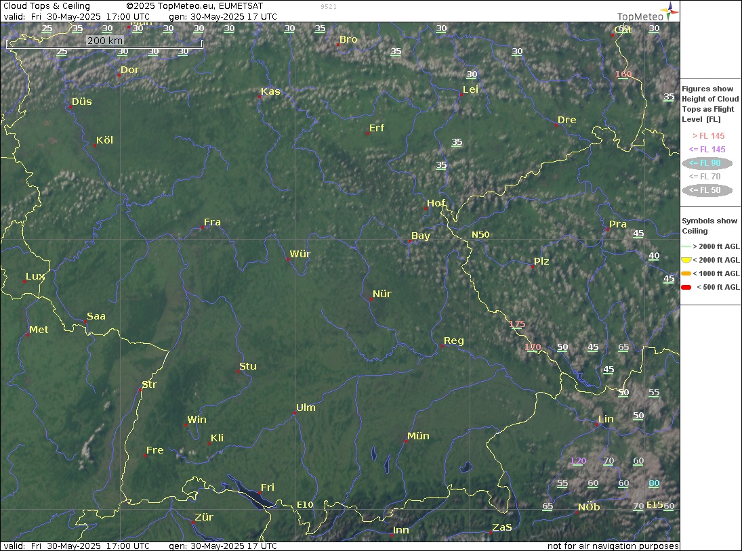Click the Düsseldorf 'Düs' city label
Viewport: 742px width, 551px height.
click(x=82, y=102)
